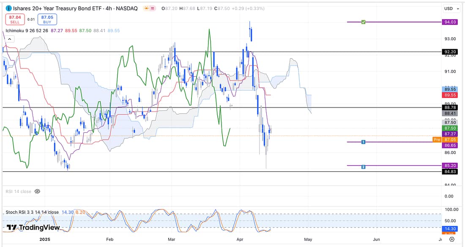Select the Stoch RSI 3 3 14 14 legend

point(32,212)
